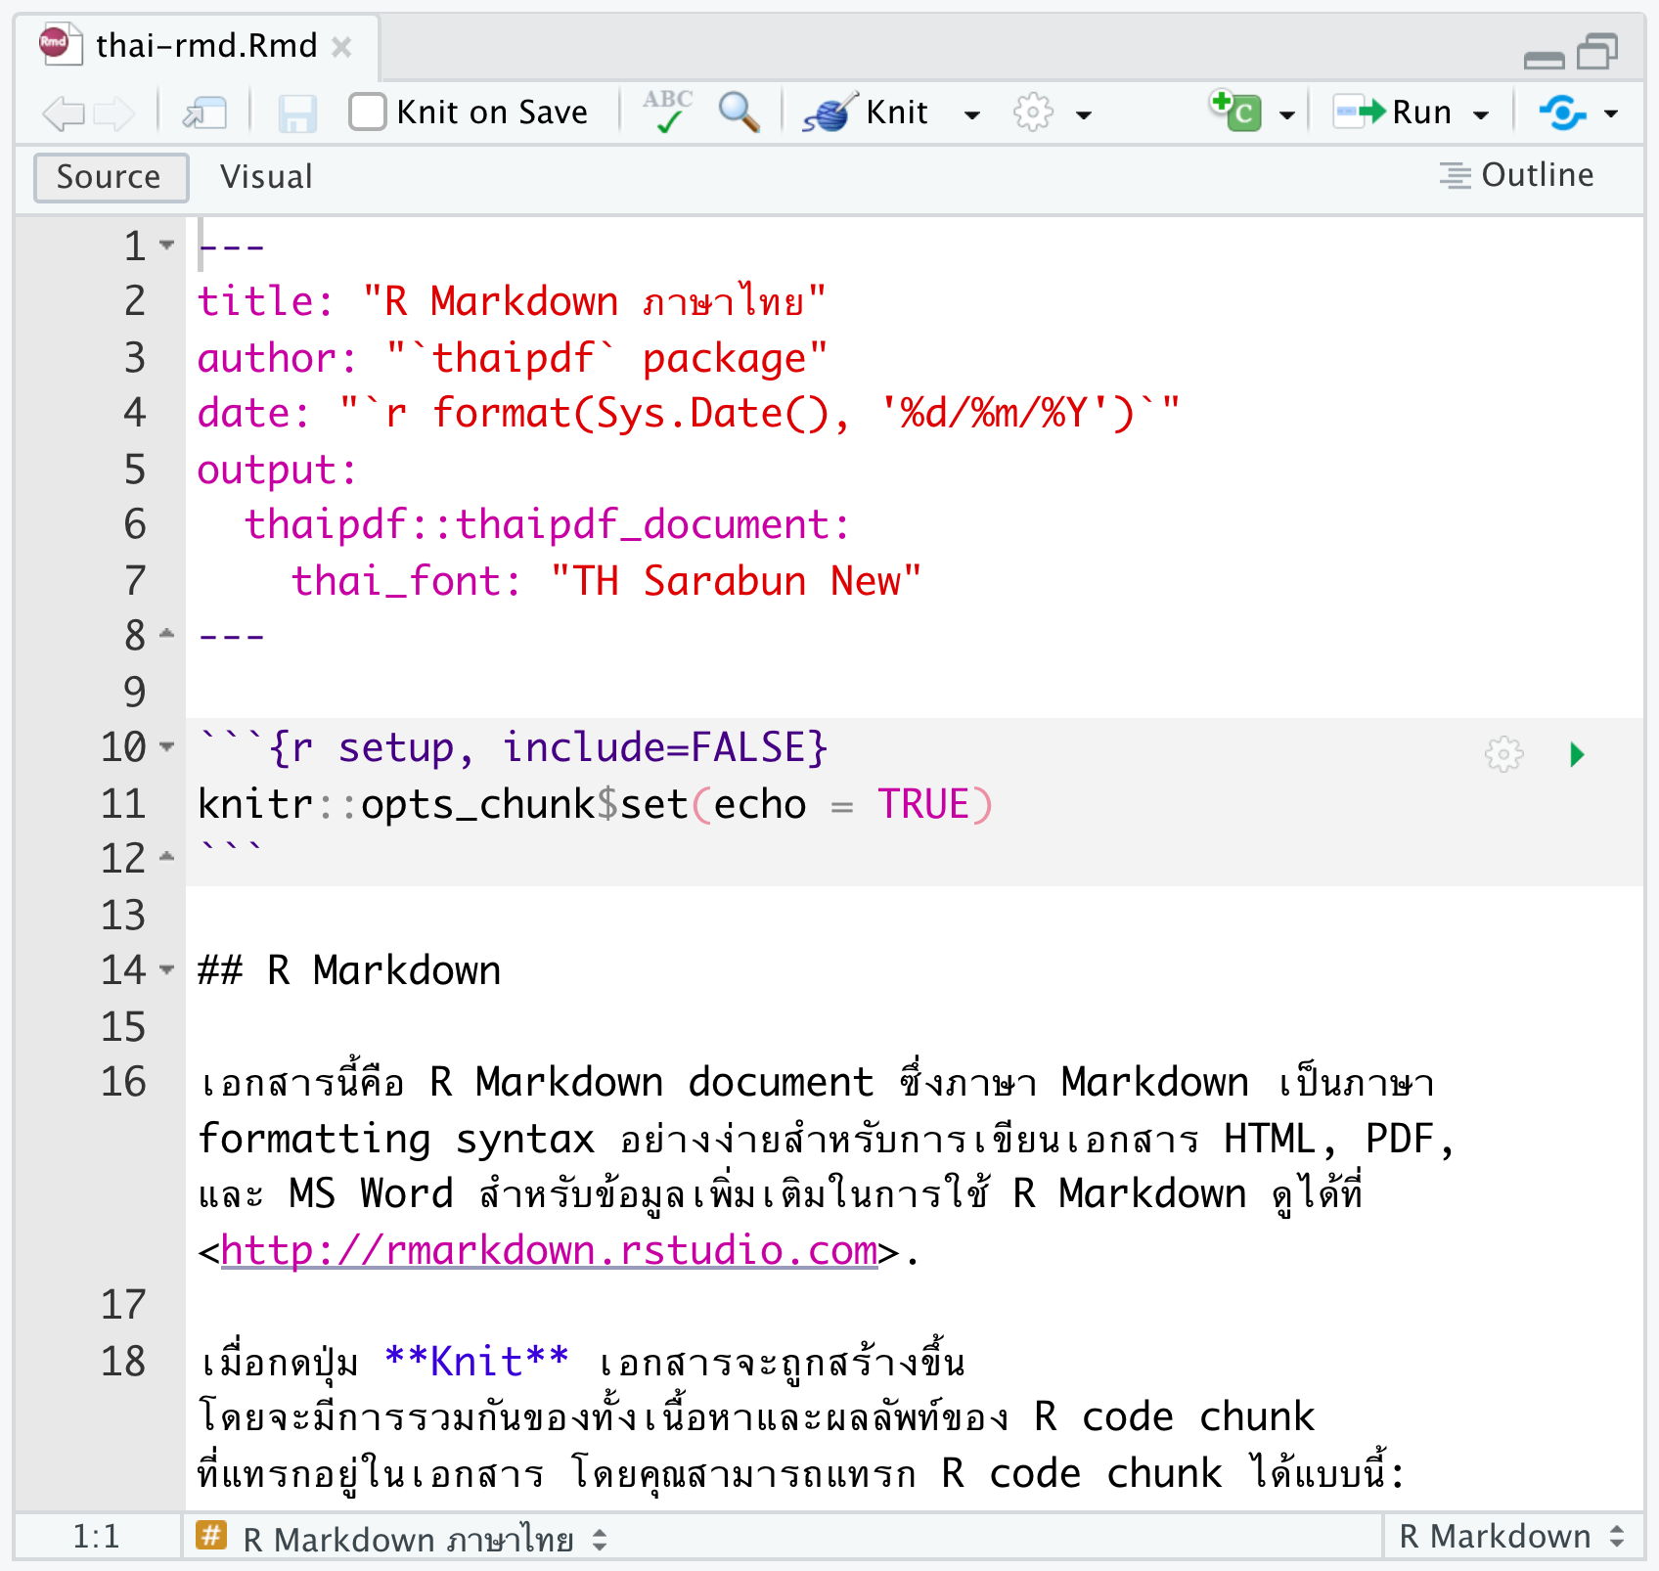Toggle the Outline panel
Image resolution: width=1659 pixels, height=1571 pixels.
pyautogui.click(x=1516, y=175)
